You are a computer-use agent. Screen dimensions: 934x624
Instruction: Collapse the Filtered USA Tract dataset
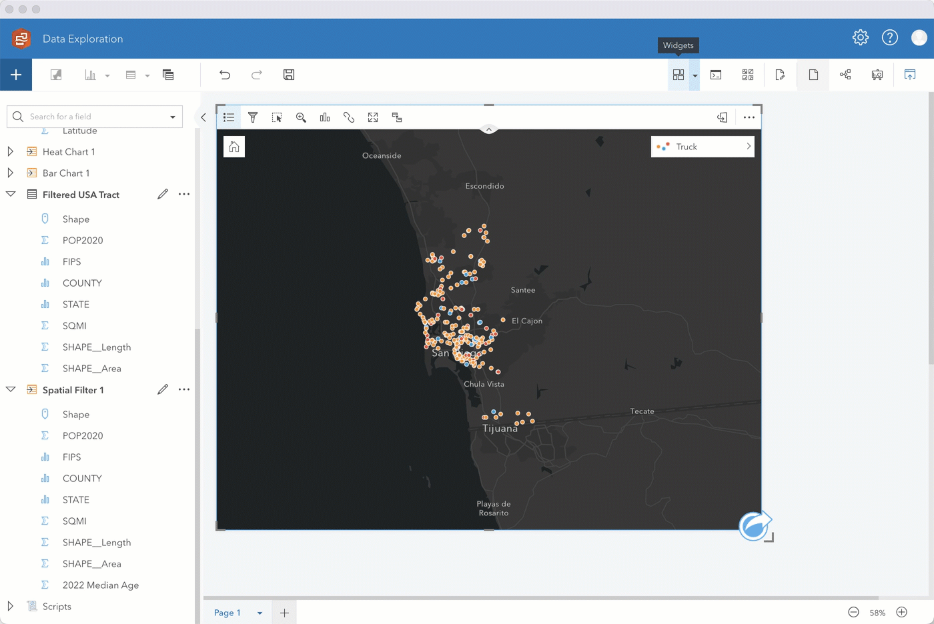click(x=11, y=195)
